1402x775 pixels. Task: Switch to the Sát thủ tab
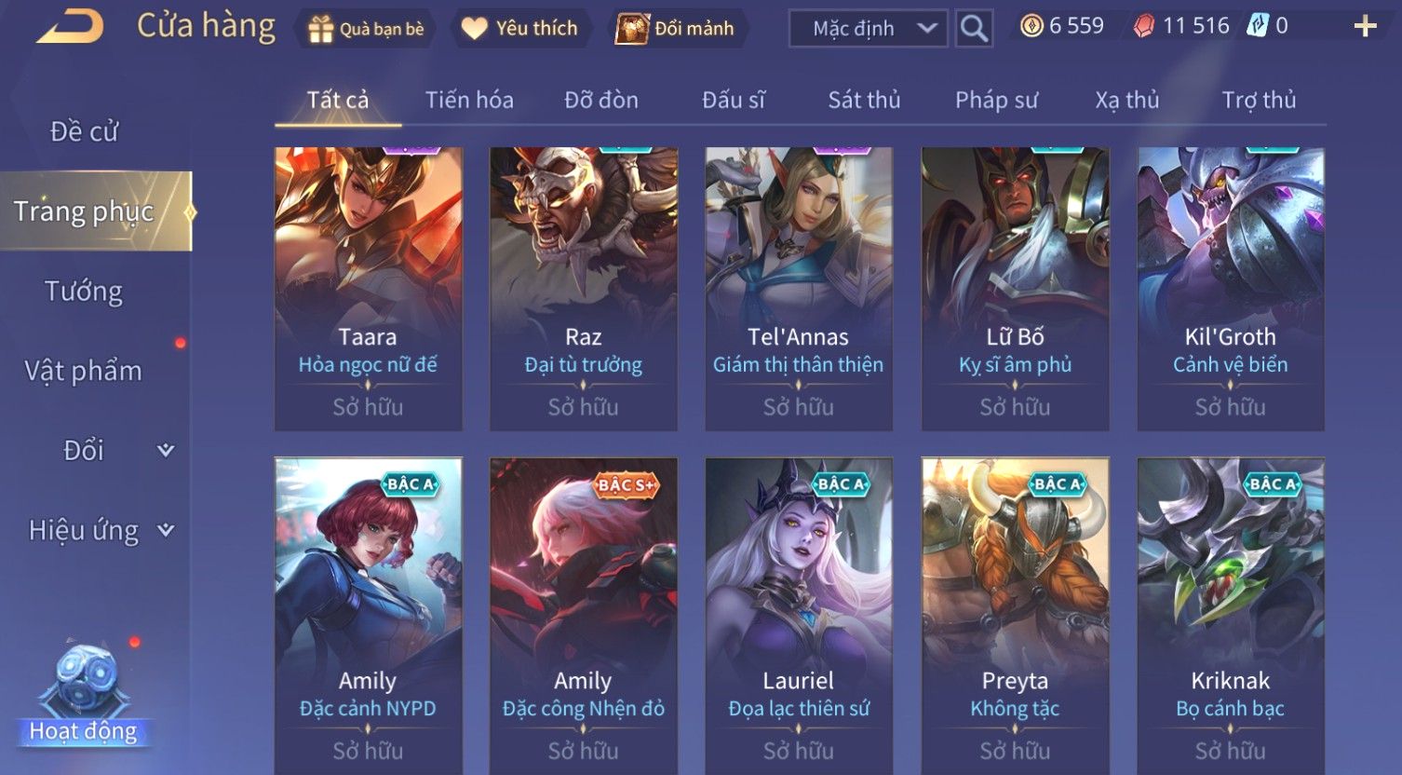tap(864, 100)
